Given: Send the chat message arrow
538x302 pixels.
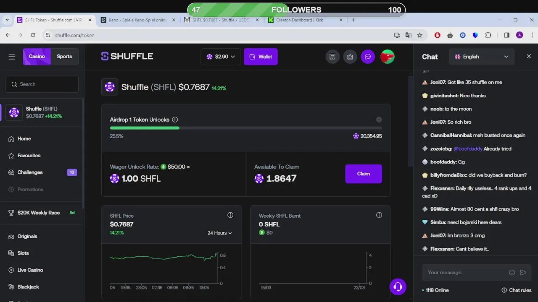Looking at the screenshot, I should click(x=523, y=273).
